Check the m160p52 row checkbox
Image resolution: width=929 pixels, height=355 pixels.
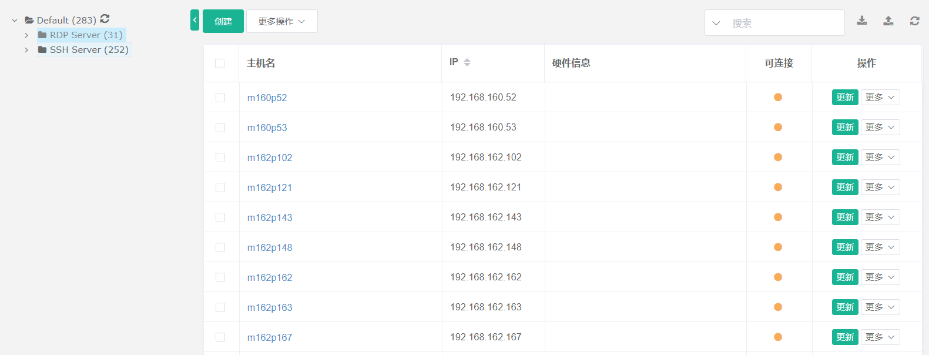220,98
